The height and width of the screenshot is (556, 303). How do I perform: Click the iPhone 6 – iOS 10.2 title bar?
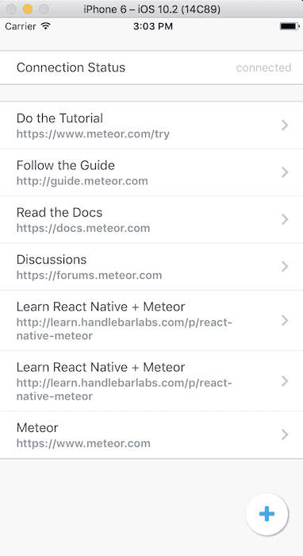(x=151, y=9)
